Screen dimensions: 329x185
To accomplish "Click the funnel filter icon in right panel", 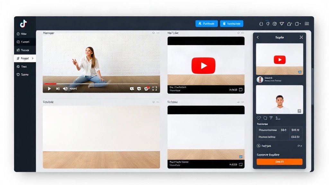I will pyautogui.click(x=271, y=118).
